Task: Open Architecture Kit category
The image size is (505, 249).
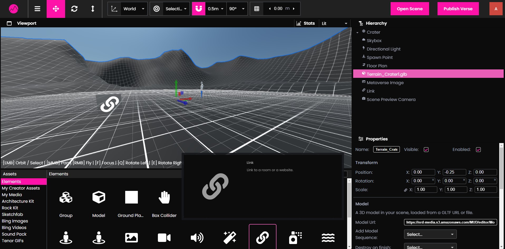Action: 18,201
